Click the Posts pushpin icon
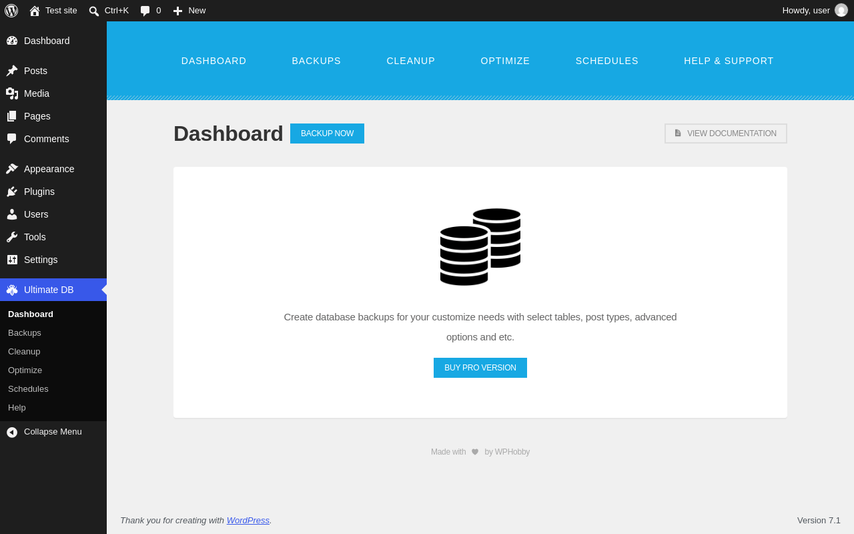 pos(12,71)
